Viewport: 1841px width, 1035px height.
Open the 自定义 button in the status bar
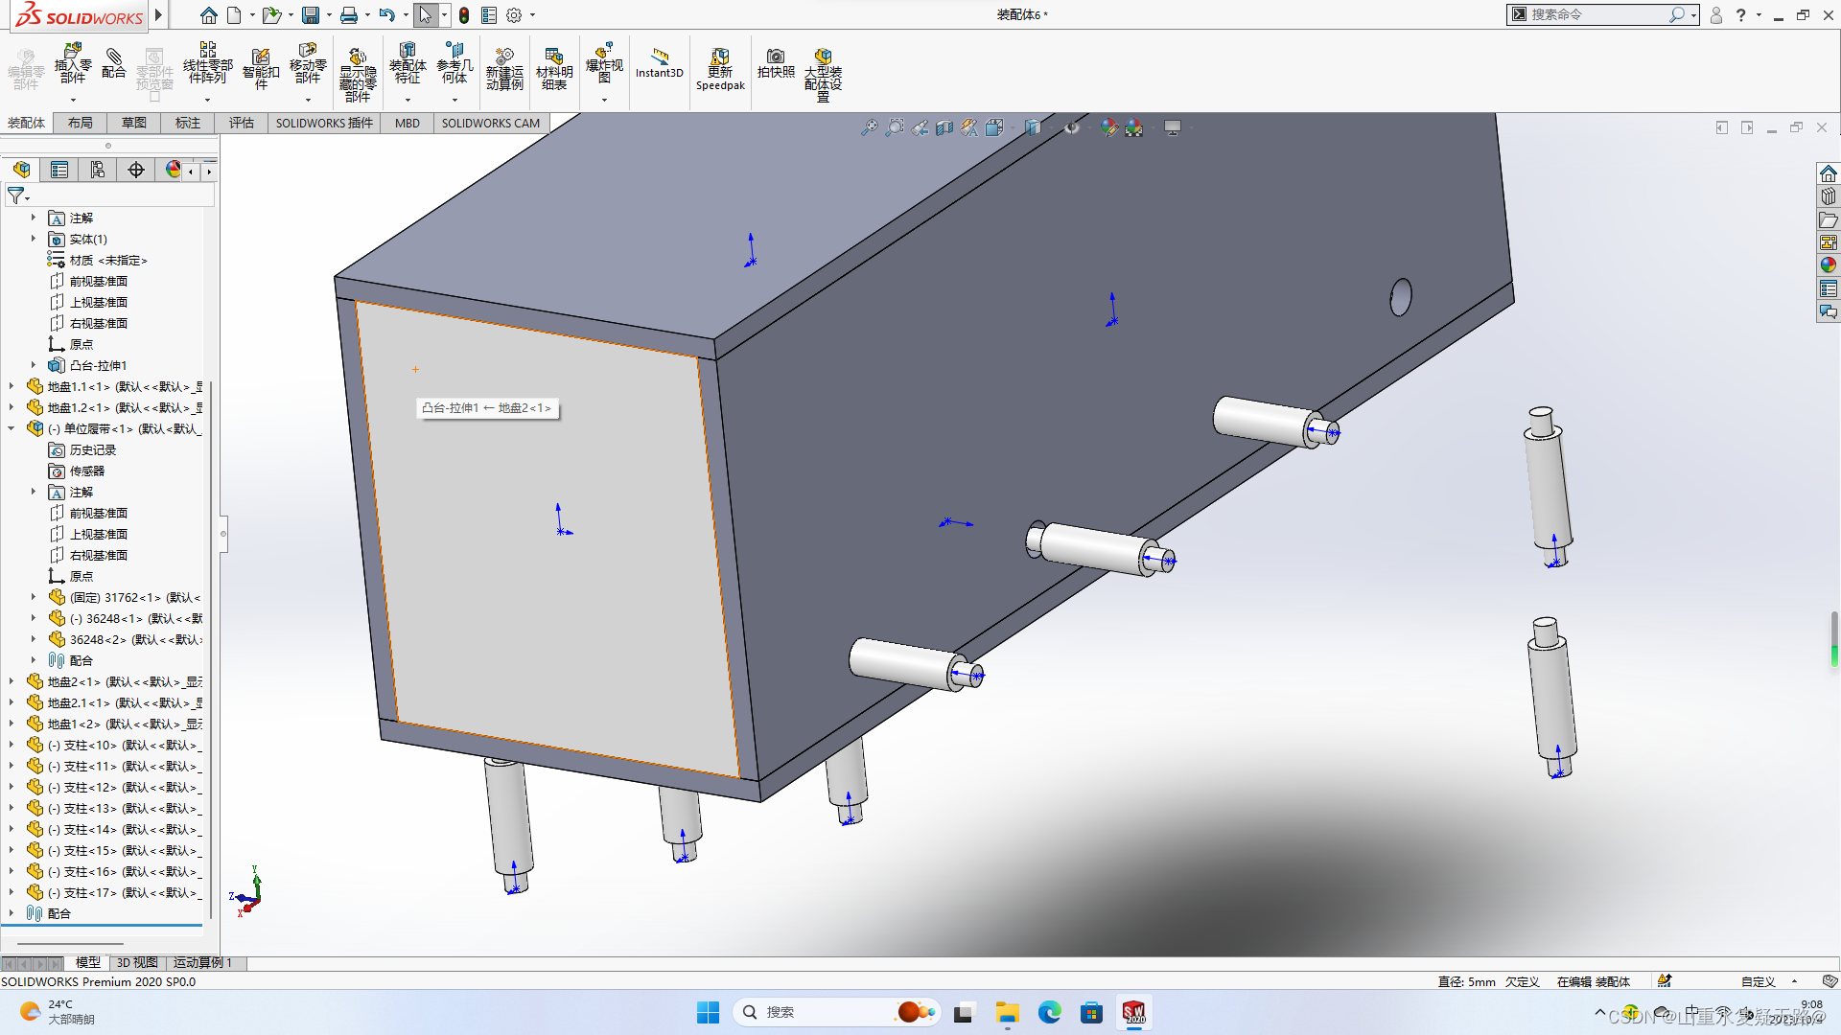[x=1758, y=981]
